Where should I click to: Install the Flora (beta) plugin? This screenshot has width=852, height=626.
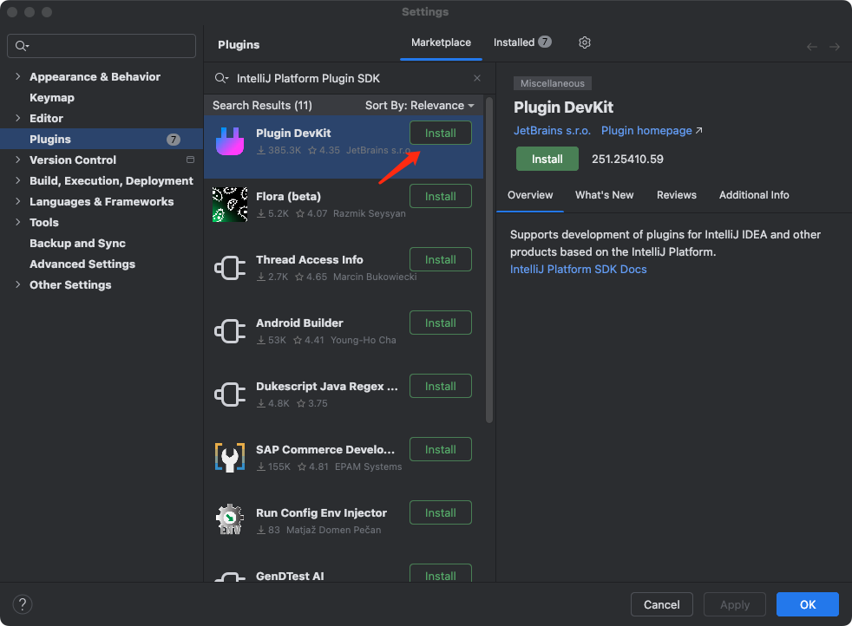point(440,196)
